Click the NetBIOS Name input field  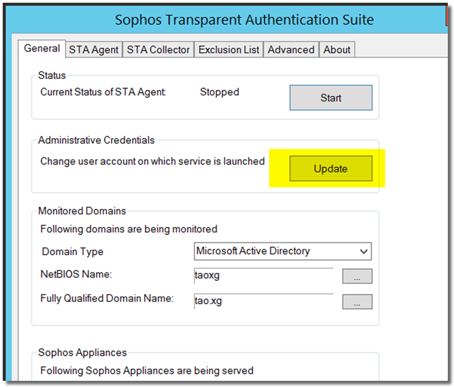263,275
